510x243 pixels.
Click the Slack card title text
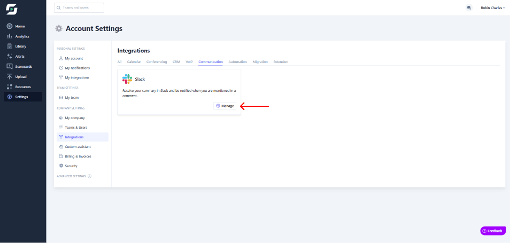coord(140,79)
